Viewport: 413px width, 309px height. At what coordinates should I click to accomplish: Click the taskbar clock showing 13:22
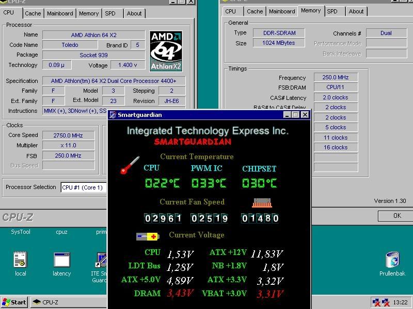(401, 302)
